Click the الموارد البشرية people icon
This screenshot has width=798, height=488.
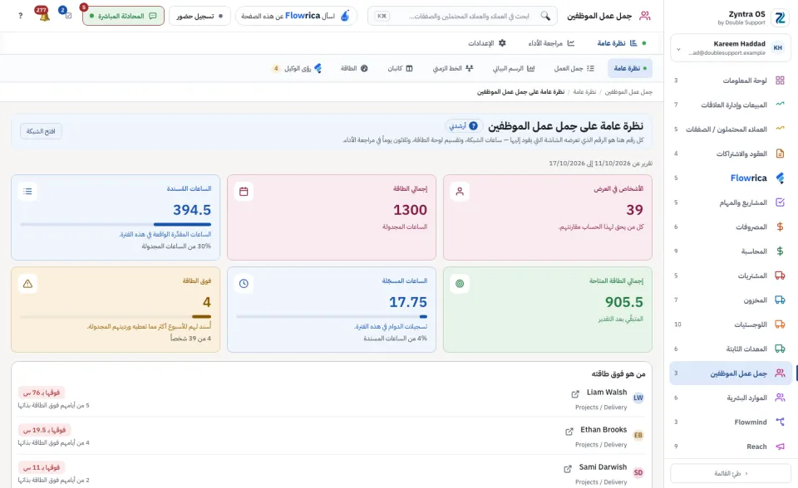pyautogui.click(x=780, y=398)
